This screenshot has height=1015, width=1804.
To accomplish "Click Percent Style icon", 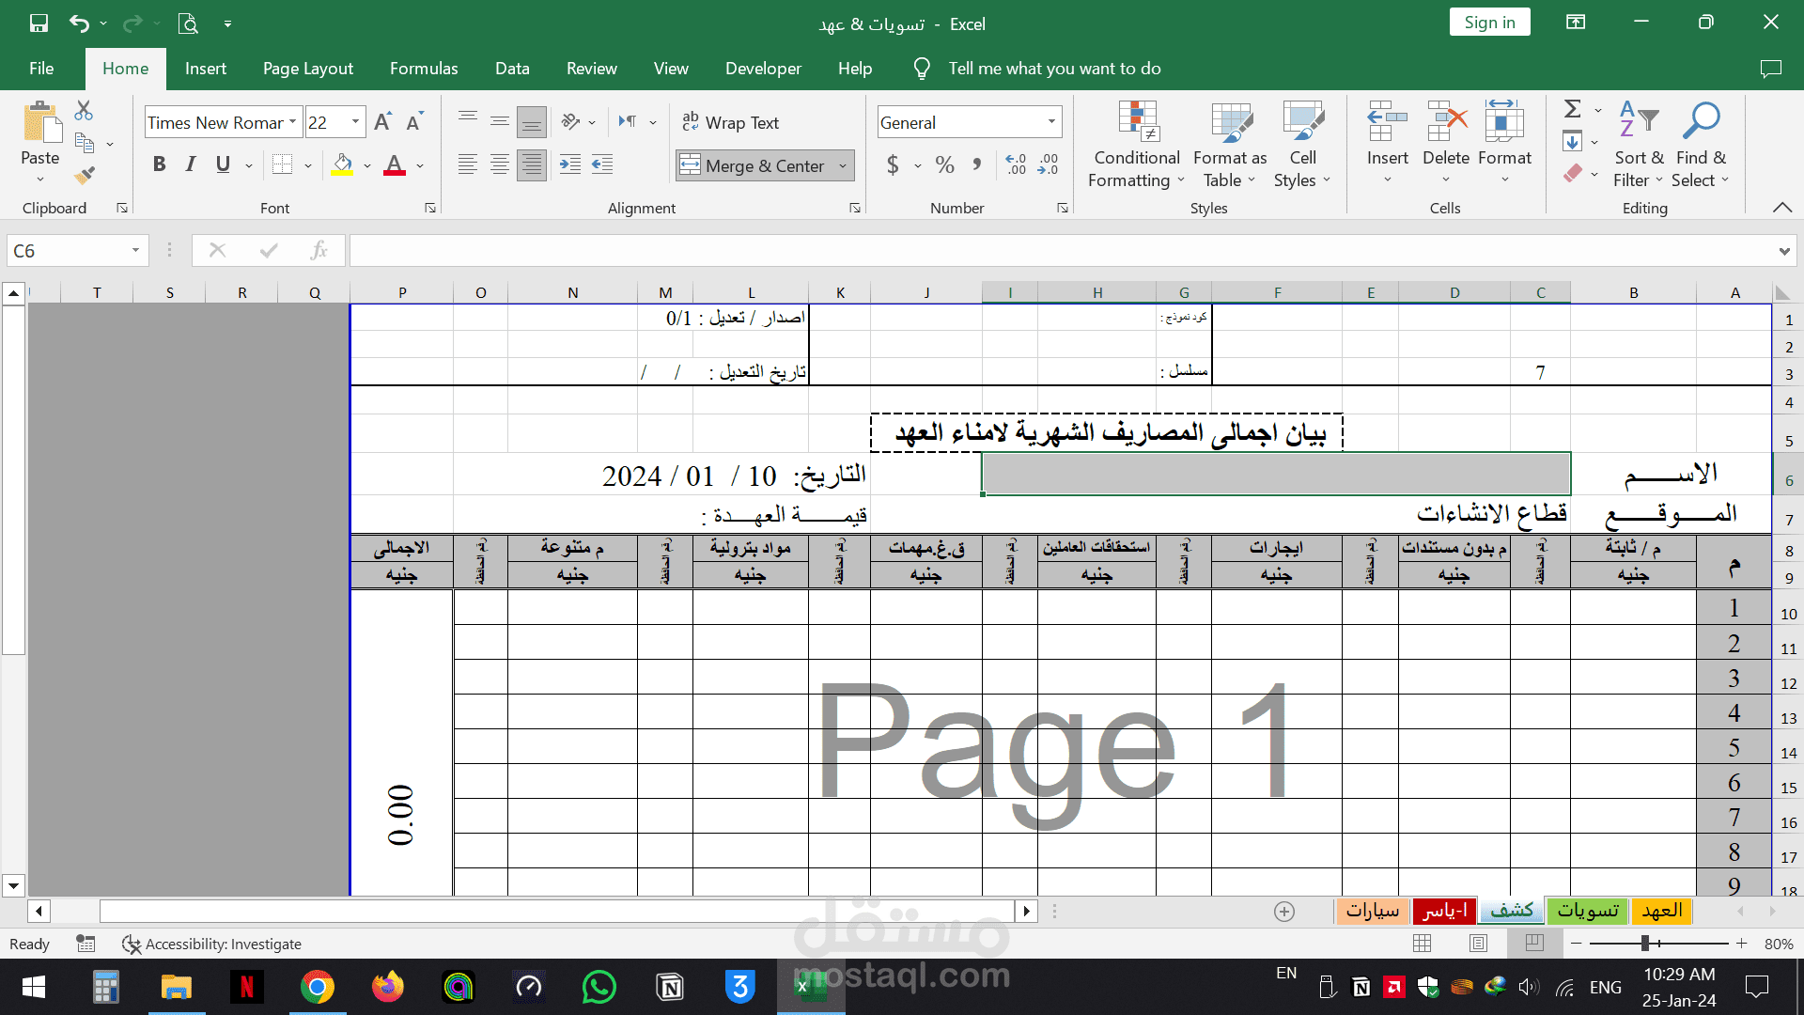I will tap(944, 165).
